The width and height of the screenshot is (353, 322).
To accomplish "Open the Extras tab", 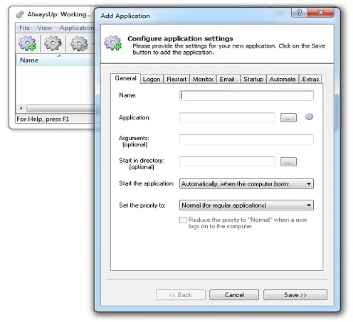I will pyautogui.click(x=310, y=79).
